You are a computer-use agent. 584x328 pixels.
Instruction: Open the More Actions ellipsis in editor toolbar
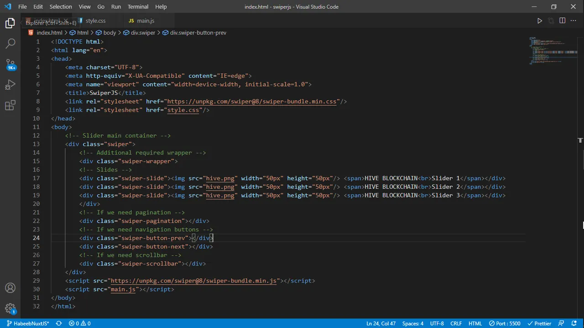click(x=574, y=20)
